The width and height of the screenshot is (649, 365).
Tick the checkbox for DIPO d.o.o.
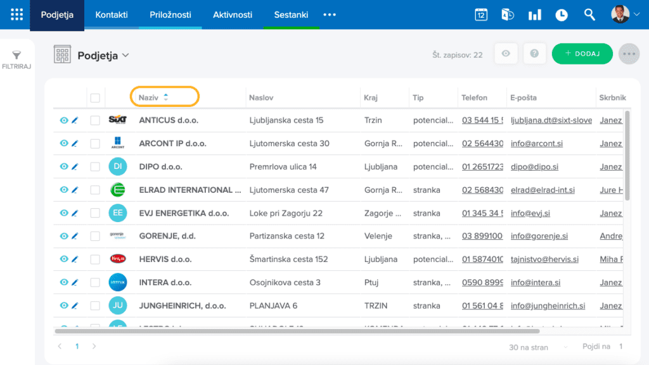95,167
